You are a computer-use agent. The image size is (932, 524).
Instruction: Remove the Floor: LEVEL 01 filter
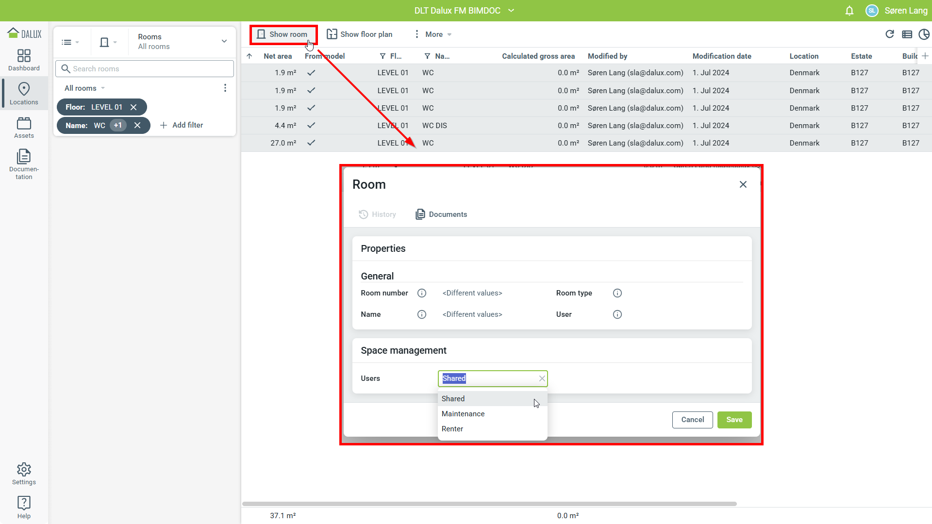133,107
